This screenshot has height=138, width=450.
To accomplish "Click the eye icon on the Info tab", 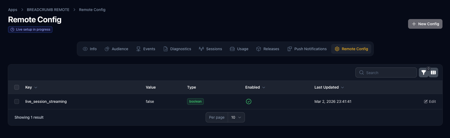I will (x=85, y=49).
